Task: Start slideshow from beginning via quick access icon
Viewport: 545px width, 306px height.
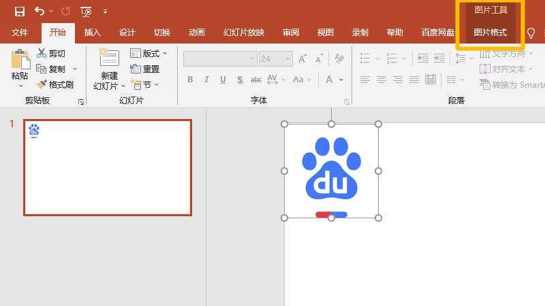Action: click(86, 11)
